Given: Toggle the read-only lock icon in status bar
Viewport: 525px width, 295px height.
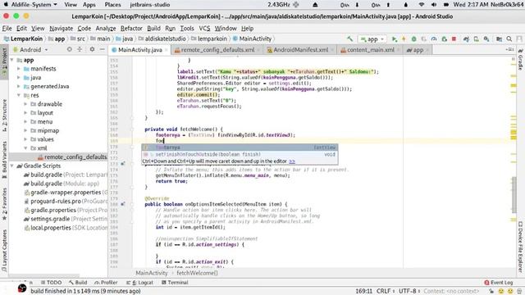Looking at the screenshot, I should point(491,292).
